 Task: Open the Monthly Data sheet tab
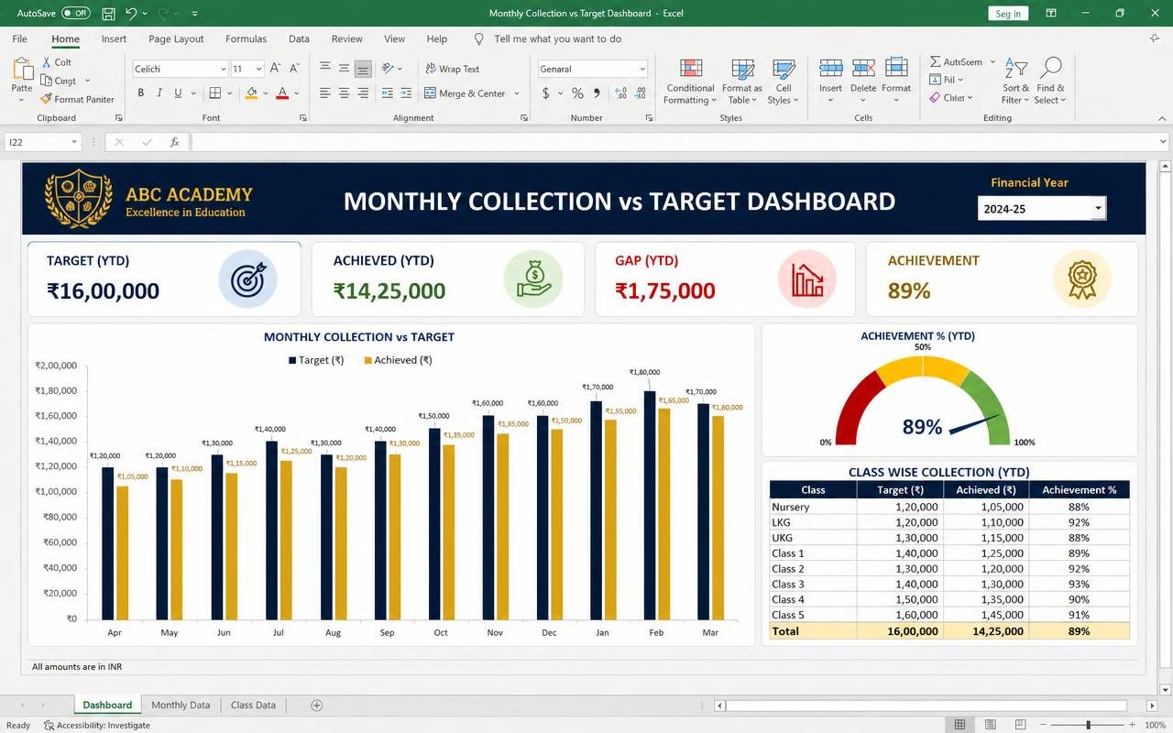[x=181, y=705]
